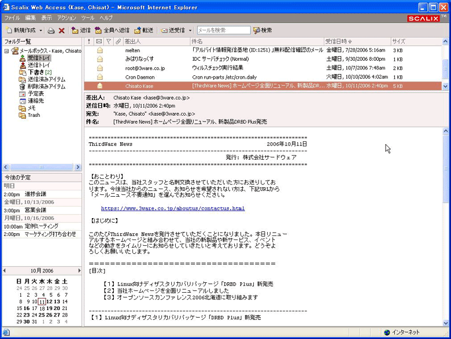This screenshot has height=339, width=451.
Task: Select October 30 in mini calendar
Action: coord(27,322)
